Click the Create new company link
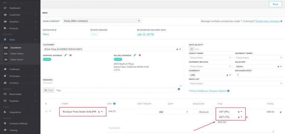This screenshot has height=134, width=285. click(267, 21)
